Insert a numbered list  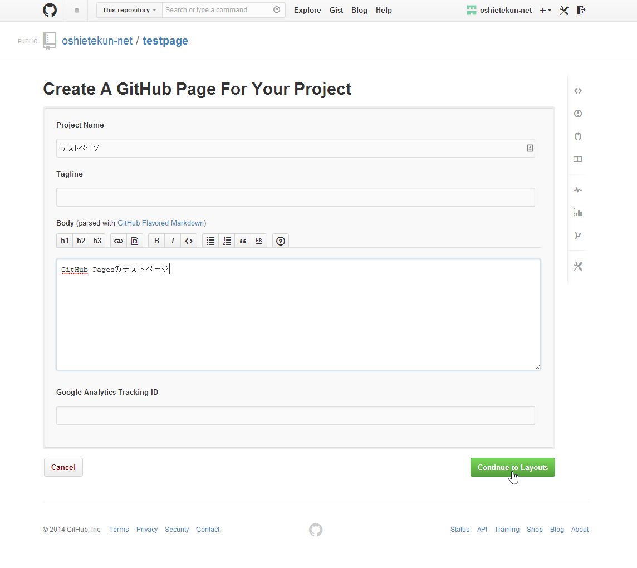[x=227, y=241]
